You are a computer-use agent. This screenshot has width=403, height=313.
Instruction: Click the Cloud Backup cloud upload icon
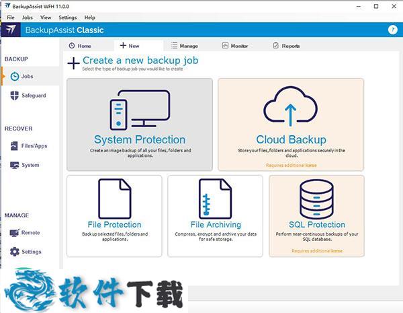point(290,107)
